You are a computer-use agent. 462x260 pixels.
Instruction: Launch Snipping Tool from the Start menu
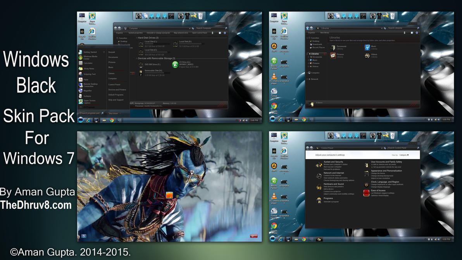point(89,74)
